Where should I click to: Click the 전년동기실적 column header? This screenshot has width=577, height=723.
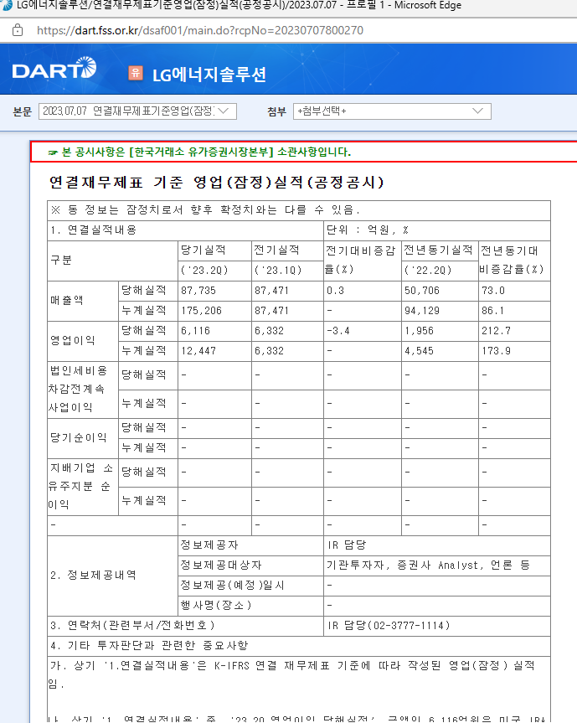438,250
